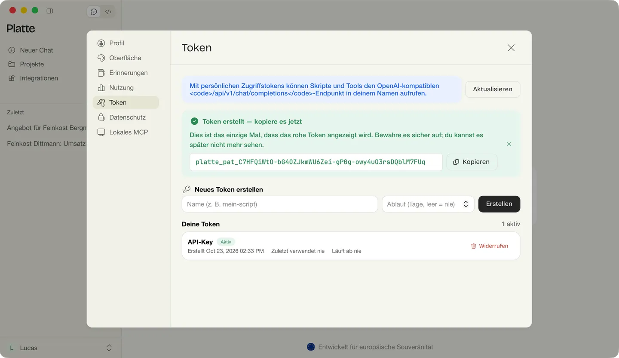Click the Profil person icon
Viewport: 619px width, 358px height.
coord(101,43)
